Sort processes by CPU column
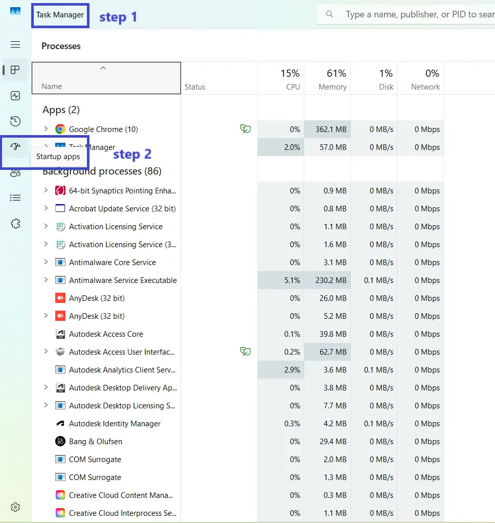 [x=281, y=79]
